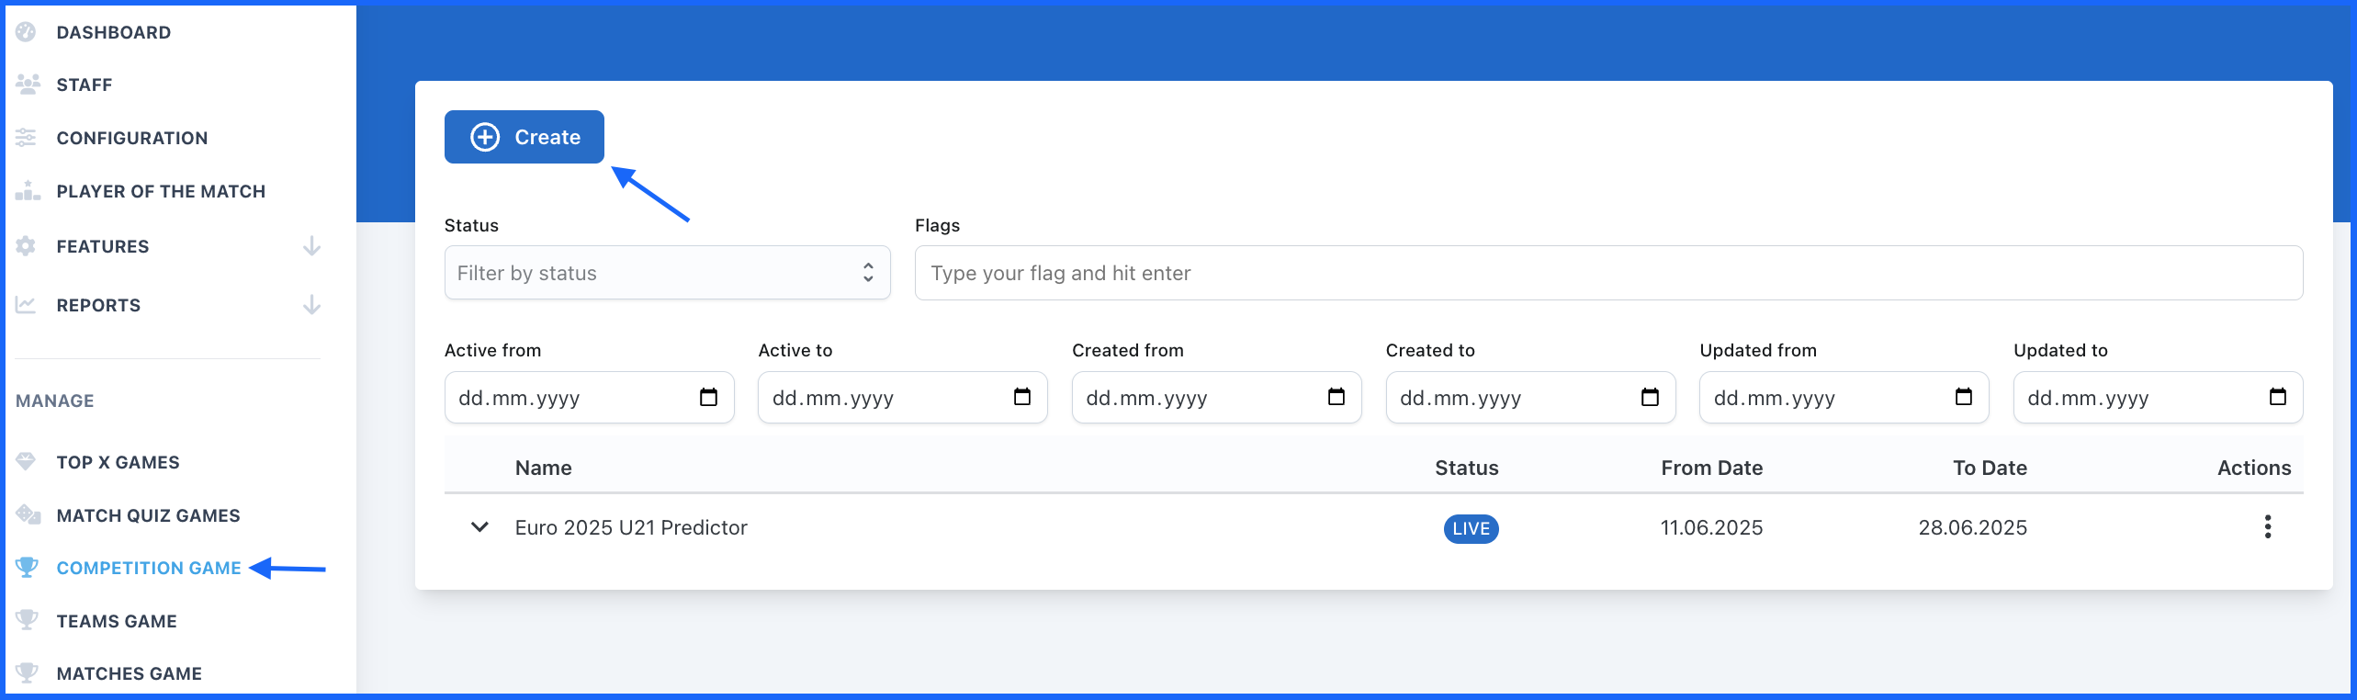This screenshot has height=700, width=2357.
Task: Click the Player of the Match podium icon
Action: coord(28,191)
